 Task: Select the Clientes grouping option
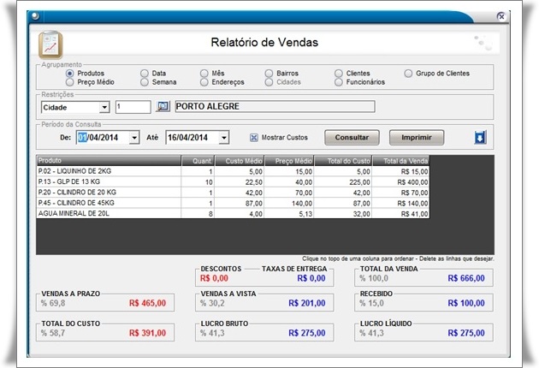(339, 74)
